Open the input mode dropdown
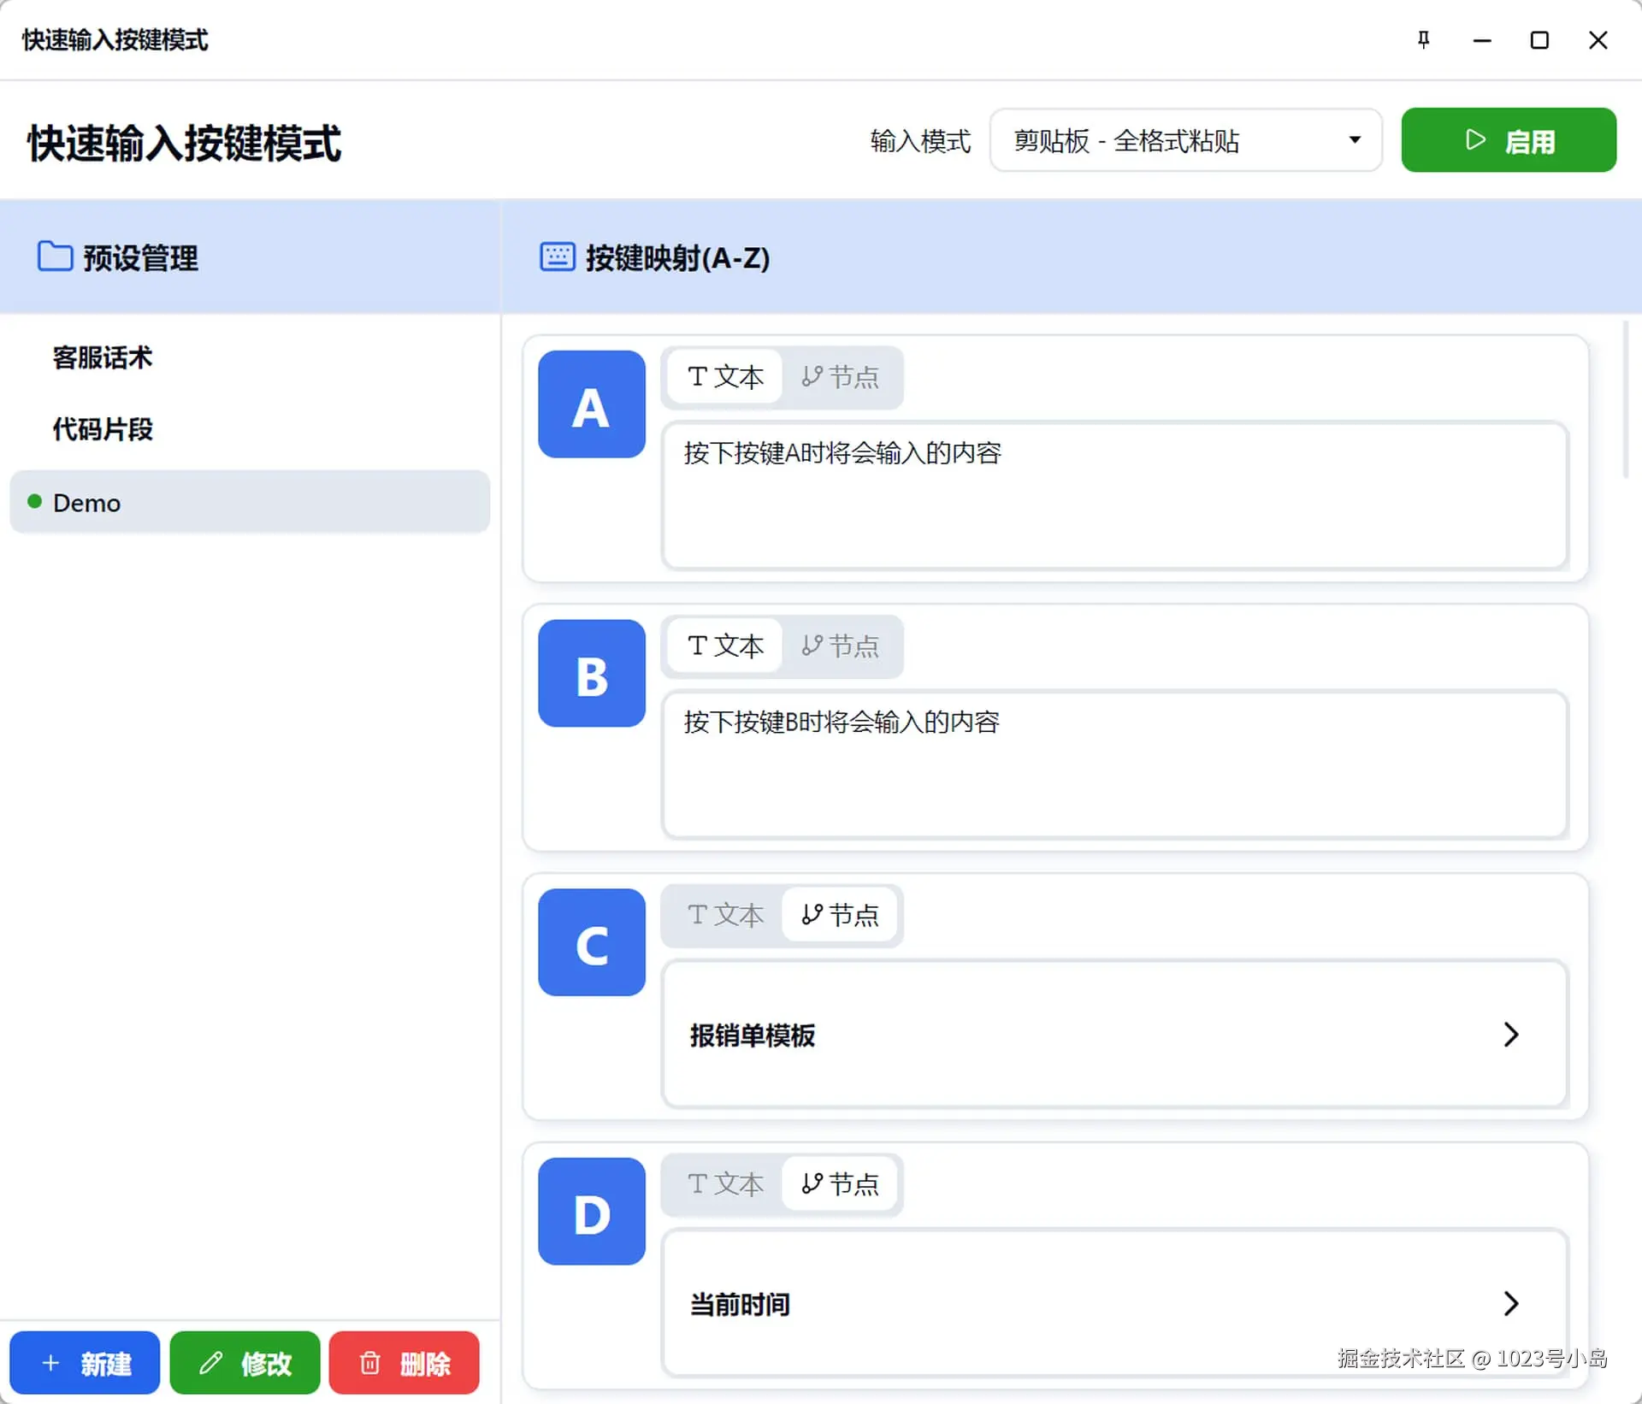The height and width of the screenshot is (1404, 1642). click(x=1185, y=140)
